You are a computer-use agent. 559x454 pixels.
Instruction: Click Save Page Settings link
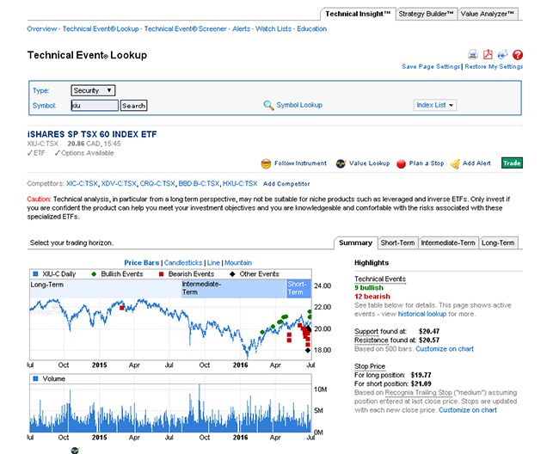click(431, 67)
